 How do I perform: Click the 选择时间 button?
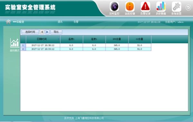click(x=30, y=32)
